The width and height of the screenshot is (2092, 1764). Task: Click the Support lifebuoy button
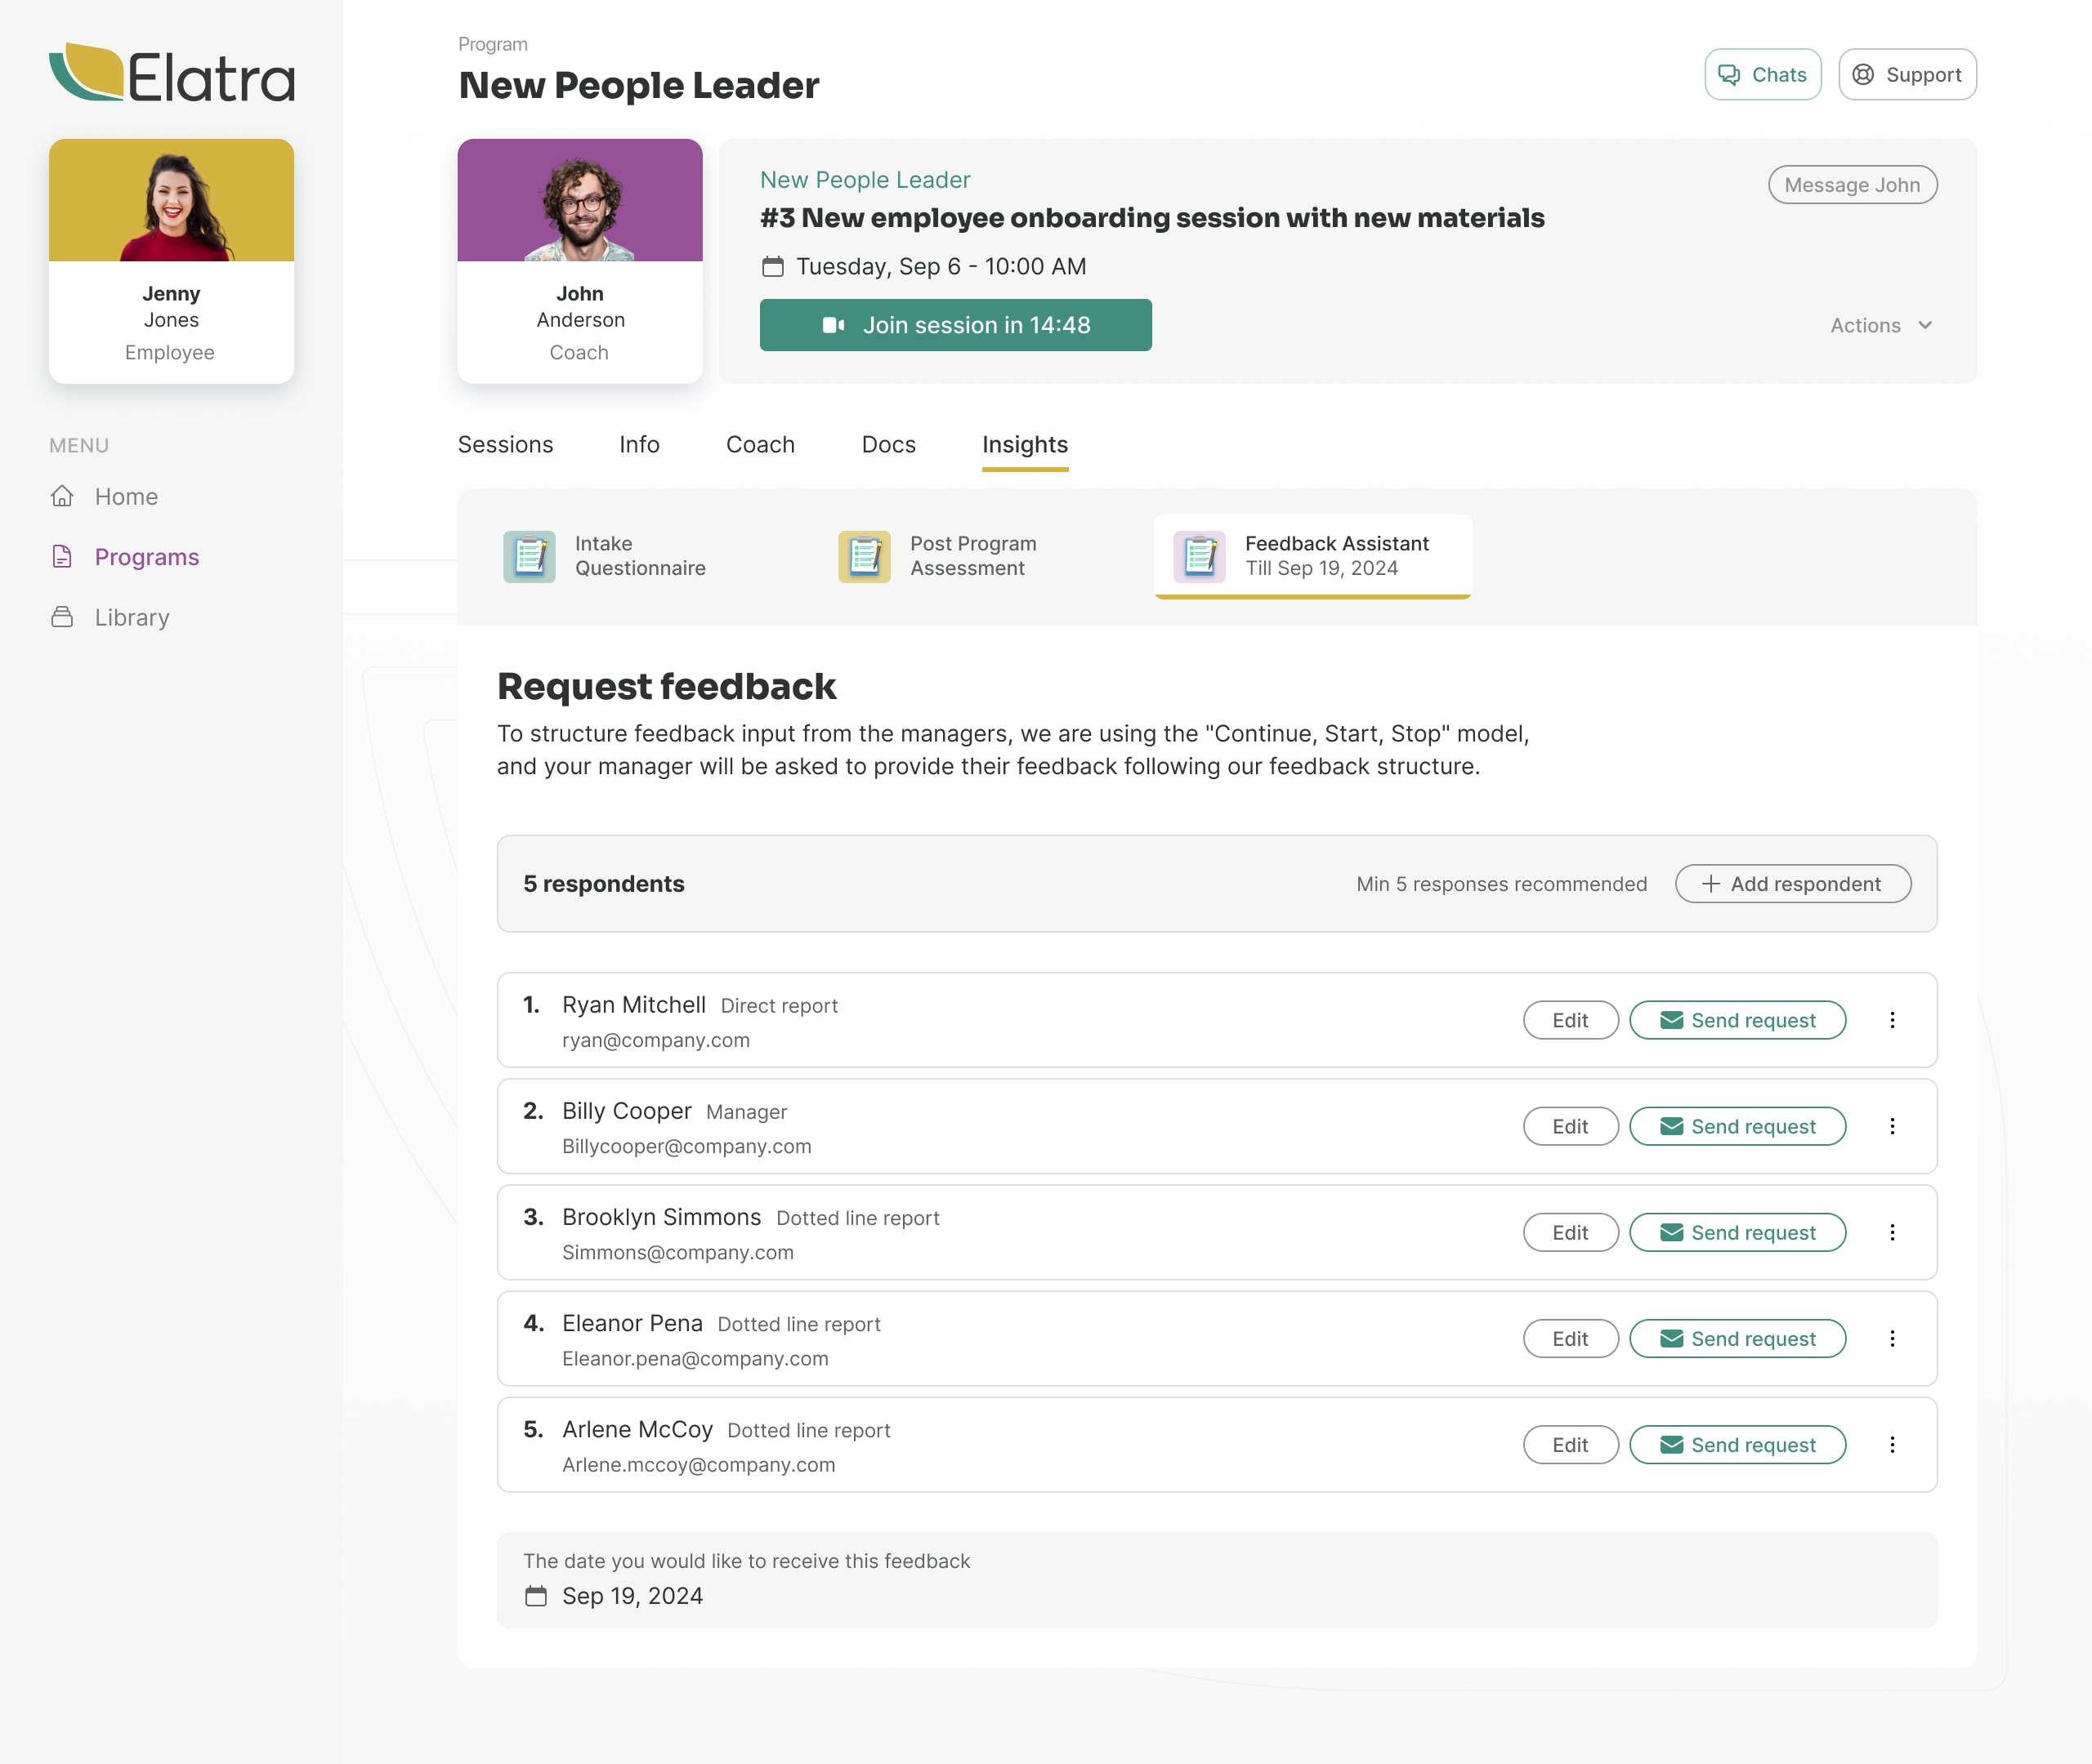[1907, 75]
